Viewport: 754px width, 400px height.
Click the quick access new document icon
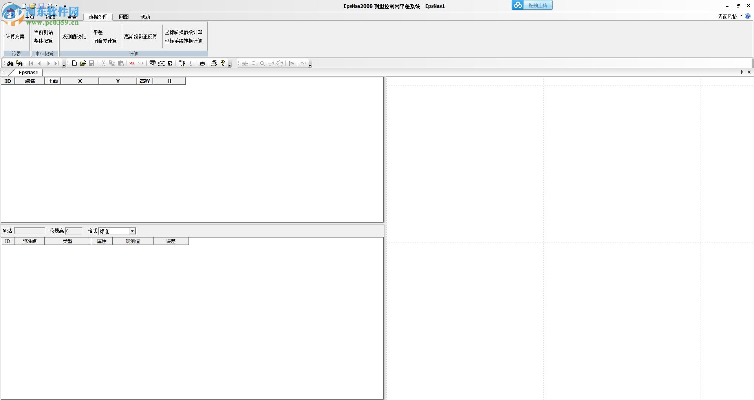(24, 6)
